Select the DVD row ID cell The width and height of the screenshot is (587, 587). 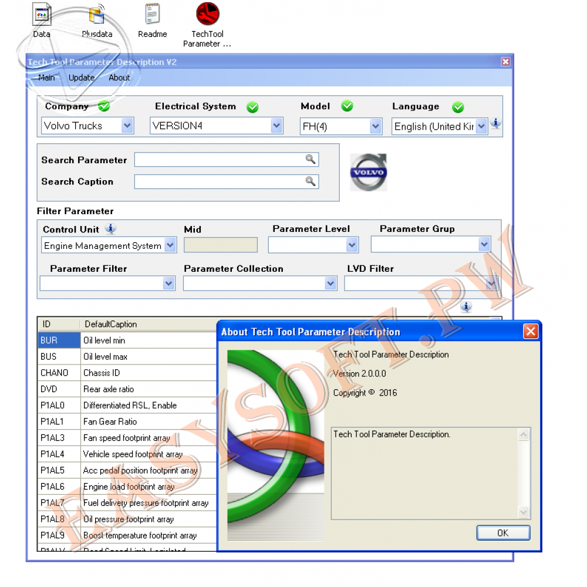click(59, 389)
